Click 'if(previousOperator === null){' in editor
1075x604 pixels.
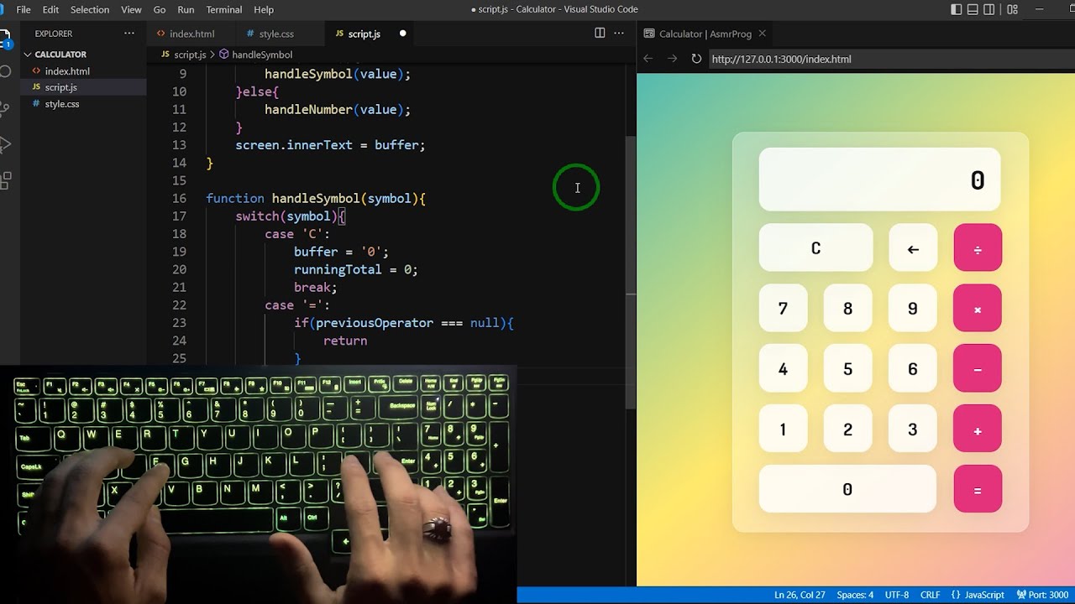coord(403,323)
